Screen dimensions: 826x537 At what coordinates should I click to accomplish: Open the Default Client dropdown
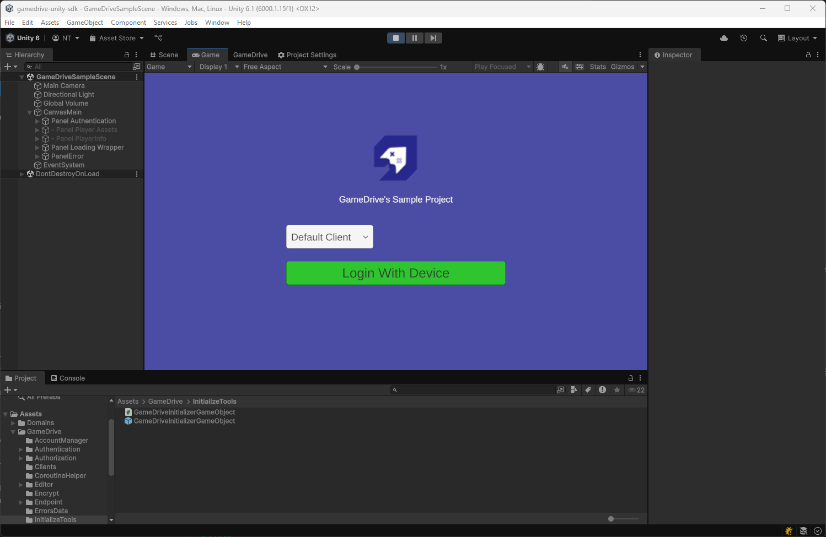[x=330, y=237]
